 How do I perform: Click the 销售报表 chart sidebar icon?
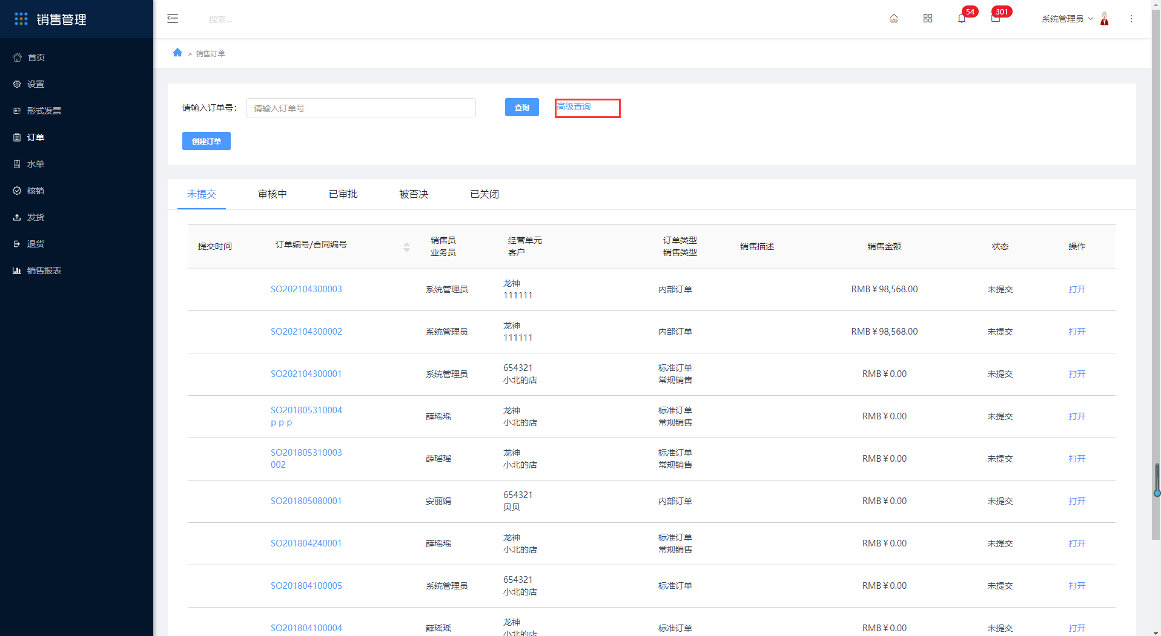(17, 270)
